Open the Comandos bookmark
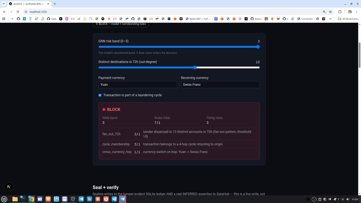Screen dimensions: 361x203 click(x=305, y=19)
